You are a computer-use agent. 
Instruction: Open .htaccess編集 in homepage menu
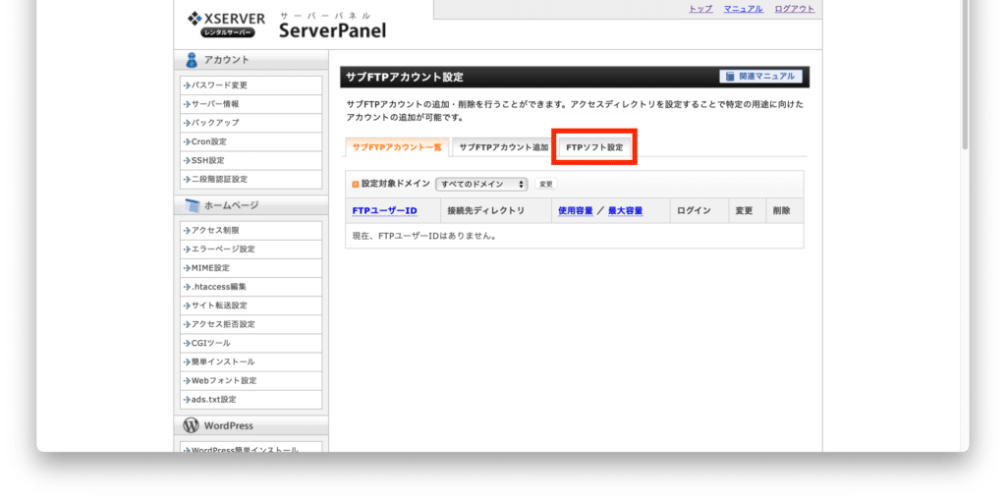point(218,287)
